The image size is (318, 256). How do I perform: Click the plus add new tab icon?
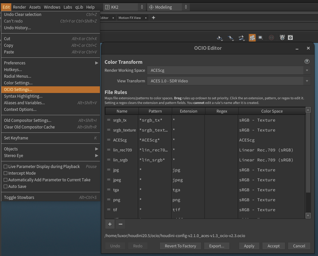pos(154,18)
